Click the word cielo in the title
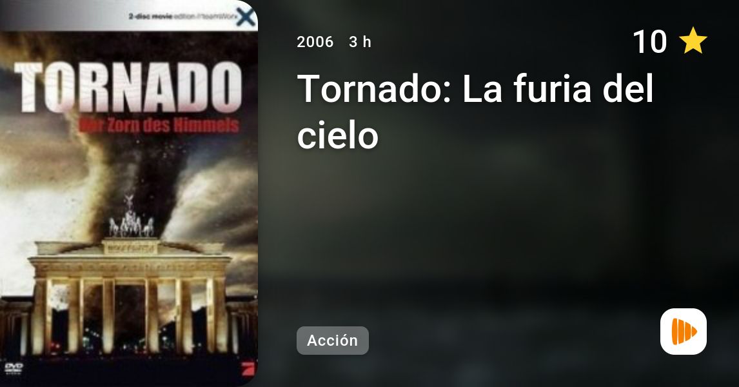Screen dimensions: 739x387 337,135
